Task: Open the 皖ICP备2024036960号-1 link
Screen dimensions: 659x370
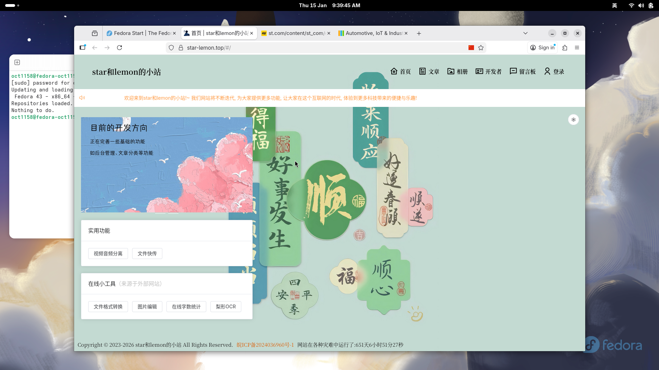Action: pyautogui.click(x=265, y=345)
